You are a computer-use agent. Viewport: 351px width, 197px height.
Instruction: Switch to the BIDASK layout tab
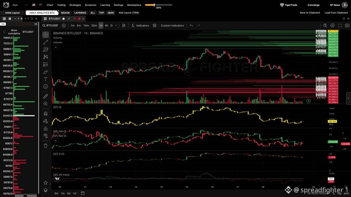(x=66, y=13)
